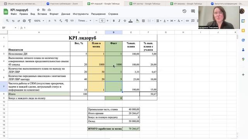Toggle strikethrough formatting
This screenshot has height=139, width=248.
pyautogui.click(x=125, y=20)
